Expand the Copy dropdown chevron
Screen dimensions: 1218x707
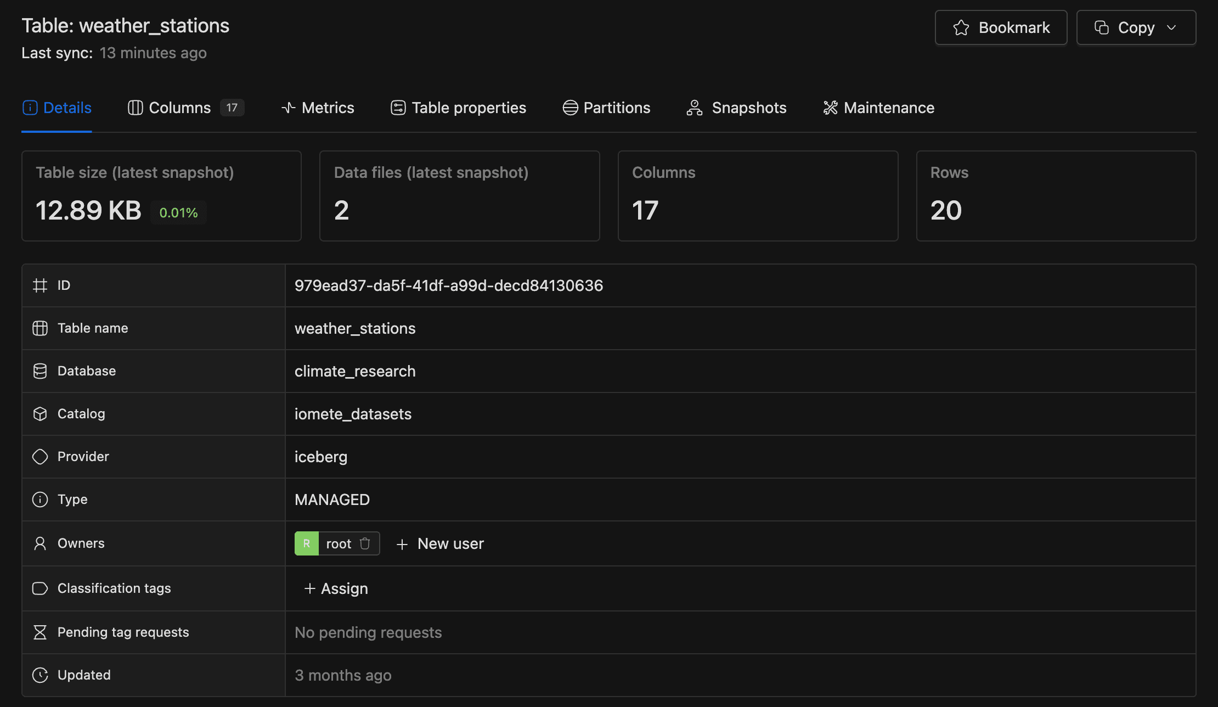coord(1171,27)
